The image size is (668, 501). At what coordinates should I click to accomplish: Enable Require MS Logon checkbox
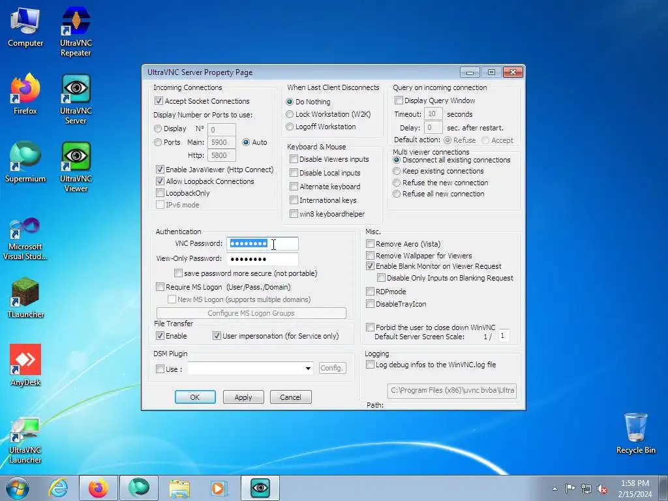pos(160,287)
